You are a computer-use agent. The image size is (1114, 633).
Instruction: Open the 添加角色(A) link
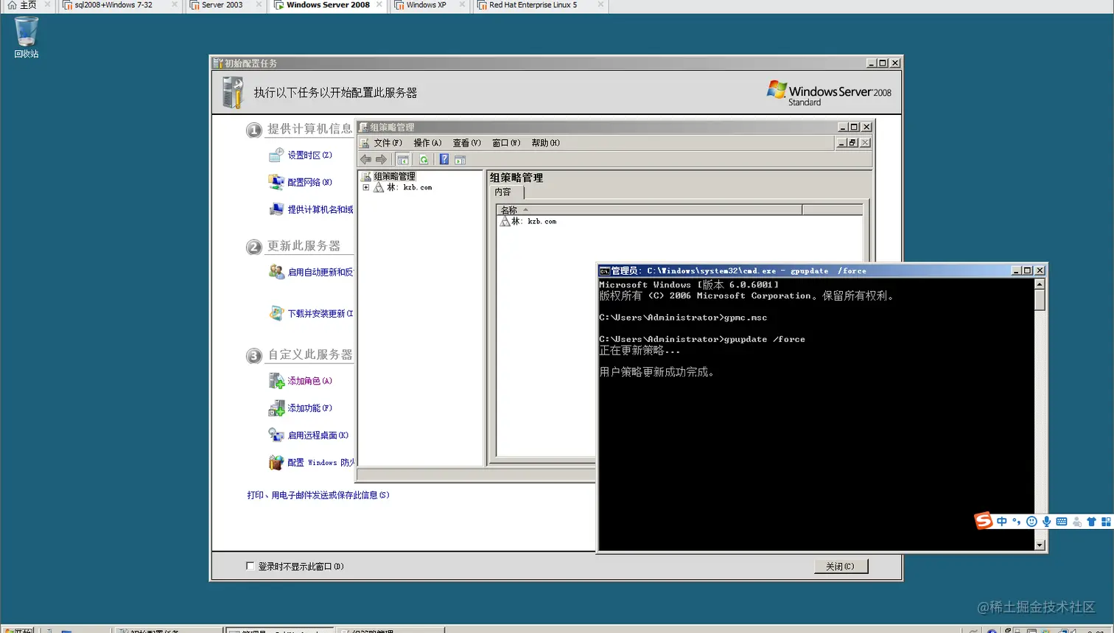coord(309,381)
